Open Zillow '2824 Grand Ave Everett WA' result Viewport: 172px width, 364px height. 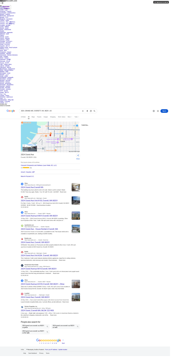[x=32, y=187]
